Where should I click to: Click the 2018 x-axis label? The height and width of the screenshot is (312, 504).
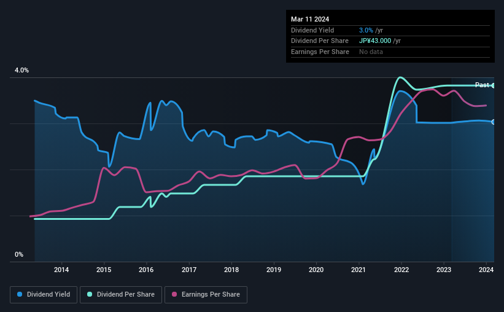click(231, 270)
